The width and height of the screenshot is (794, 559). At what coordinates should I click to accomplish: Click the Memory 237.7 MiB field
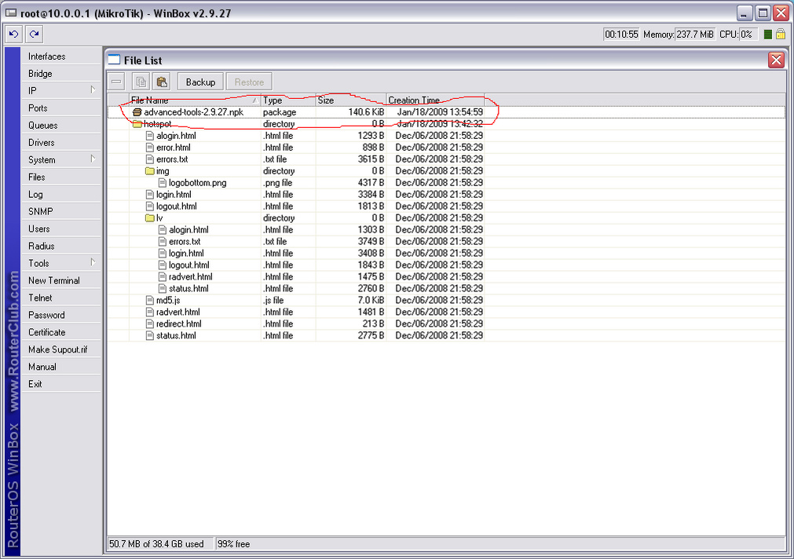click(x=695, y=35)
